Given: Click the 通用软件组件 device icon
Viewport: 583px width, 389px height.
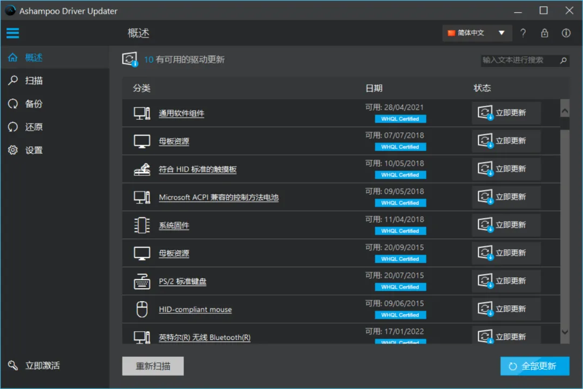Looking at the screenshot, I should (x=141, y=113).
